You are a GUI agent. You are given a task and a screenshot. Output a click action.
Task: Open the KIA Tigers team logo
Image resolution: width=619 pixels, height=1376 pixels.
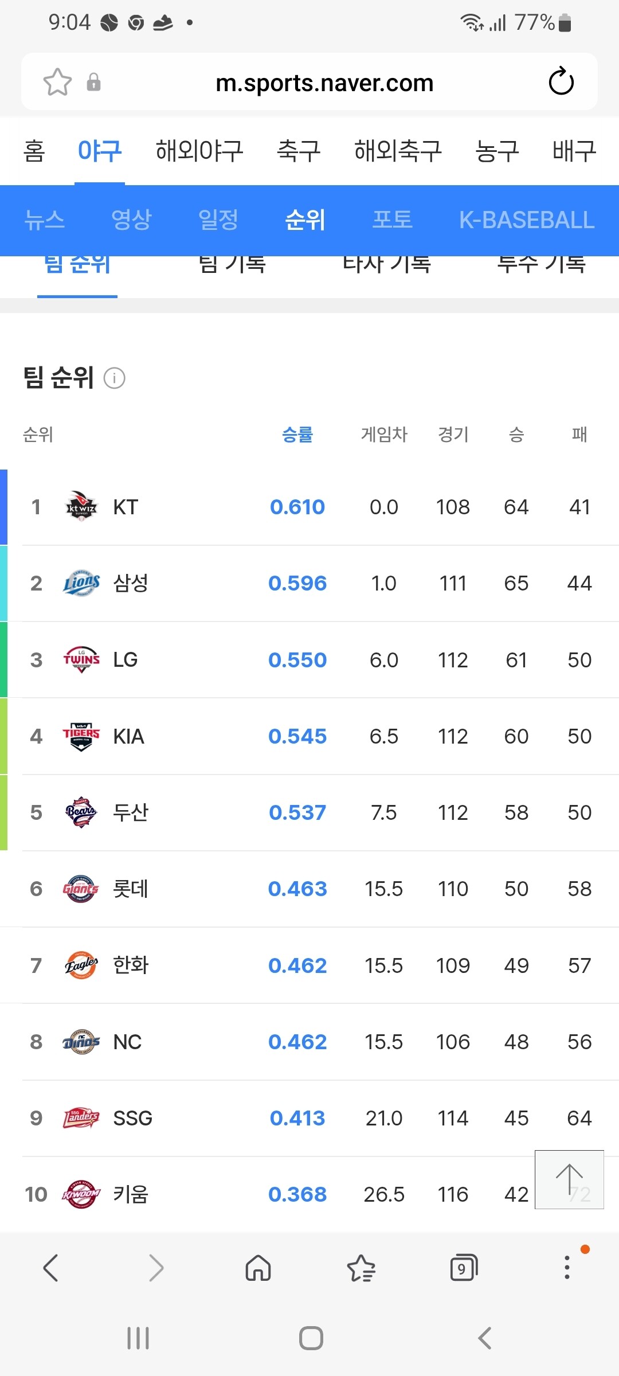pyautogui.click(x=81, y=736)
